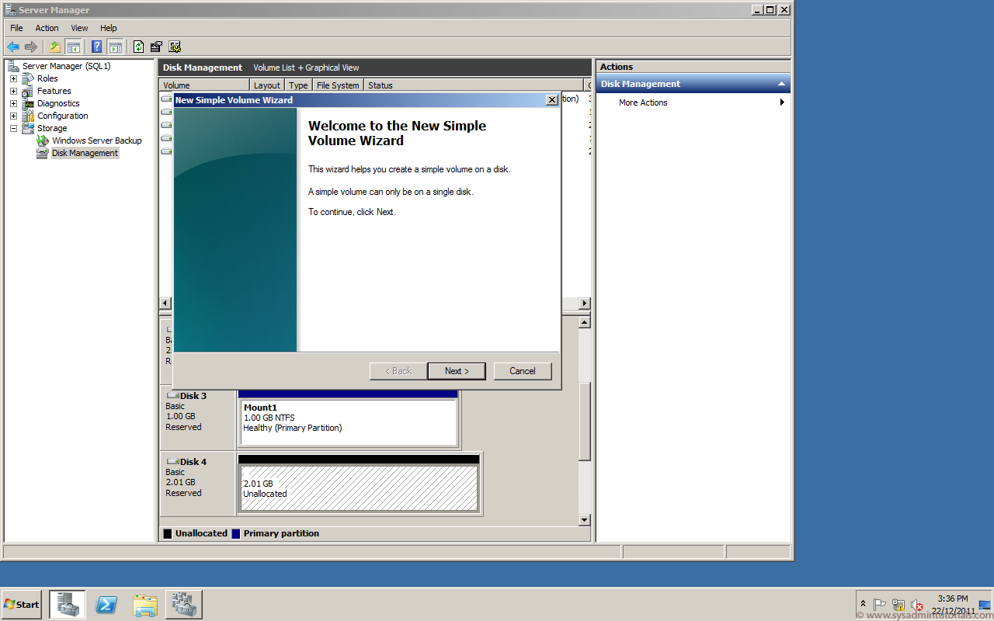Click the Storage node icon
This screenshot has width=994, height=621.
[28, 128]
